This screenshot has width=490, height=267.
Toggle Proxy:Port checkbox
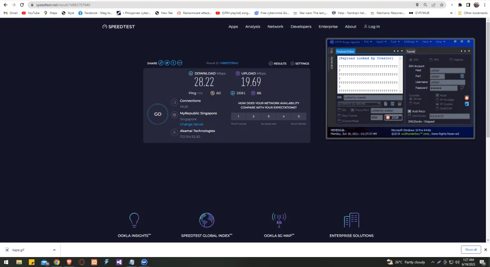pos(353,110)
